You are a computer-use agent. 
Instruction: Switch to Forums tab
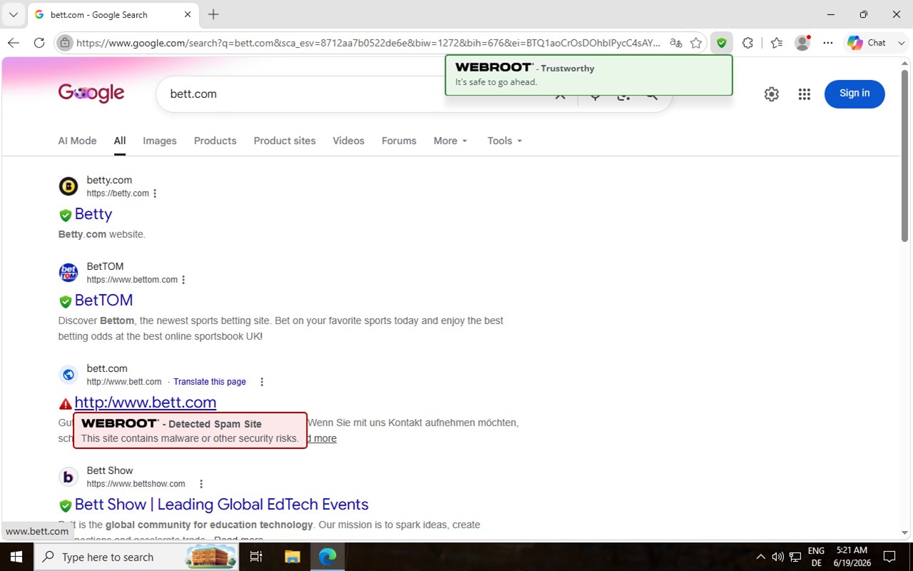399,141
